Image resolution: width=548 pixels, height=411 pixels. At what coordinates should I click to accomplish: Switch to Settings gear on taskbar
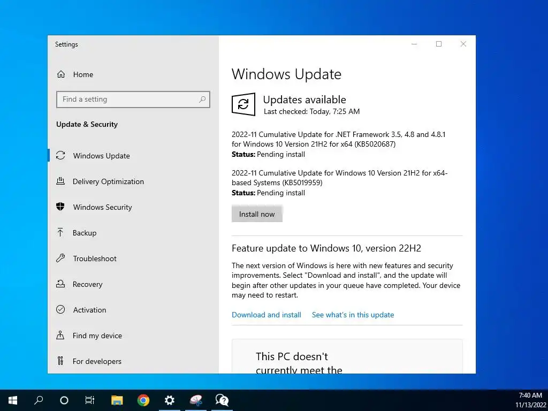pyautogui.click(x=170, y=400)
